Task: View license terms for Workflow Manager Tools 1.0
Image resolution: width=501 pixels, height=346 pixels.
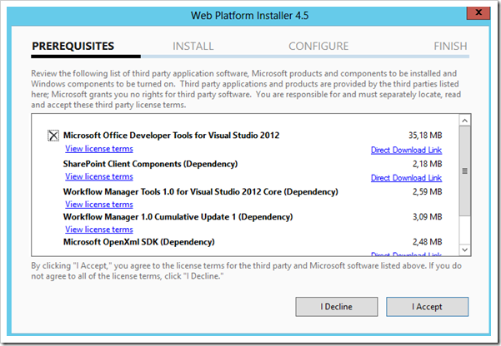Action: click(x=98, y=205)
